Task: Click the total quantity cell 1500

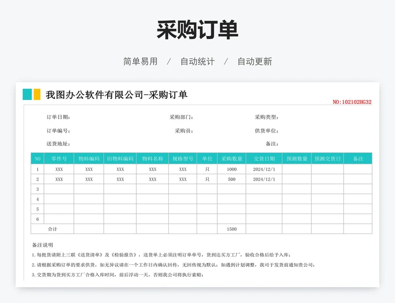Action: tap(232, 229)
